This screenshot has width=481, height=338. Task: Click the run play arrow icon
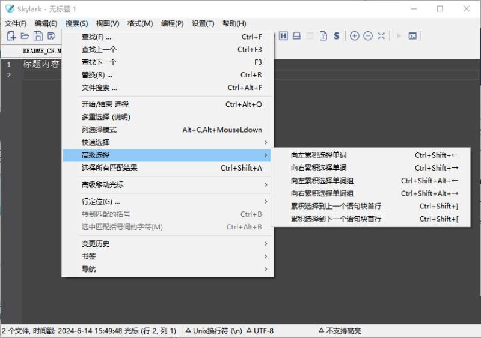pos(399,36)
